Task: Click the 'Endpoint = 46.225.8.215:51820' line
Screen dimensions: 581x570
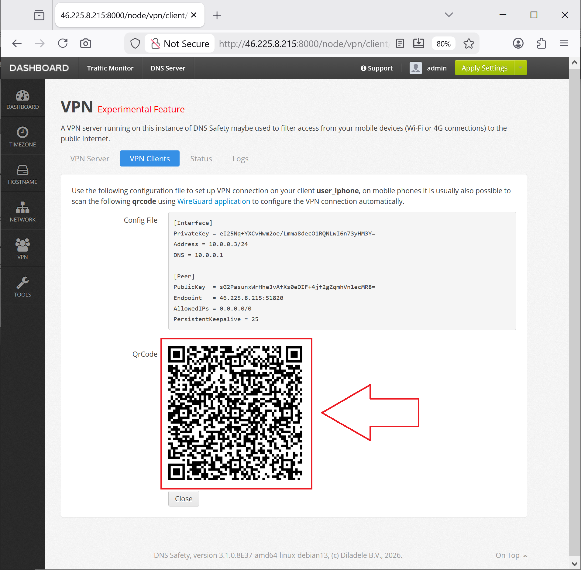Action: (x=228, y=298)
